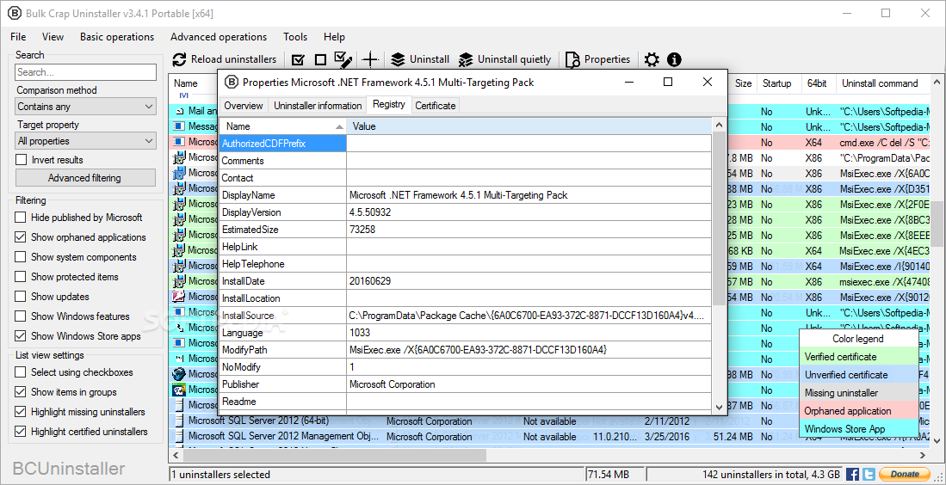Click the 64bit column header

(817, 83)
